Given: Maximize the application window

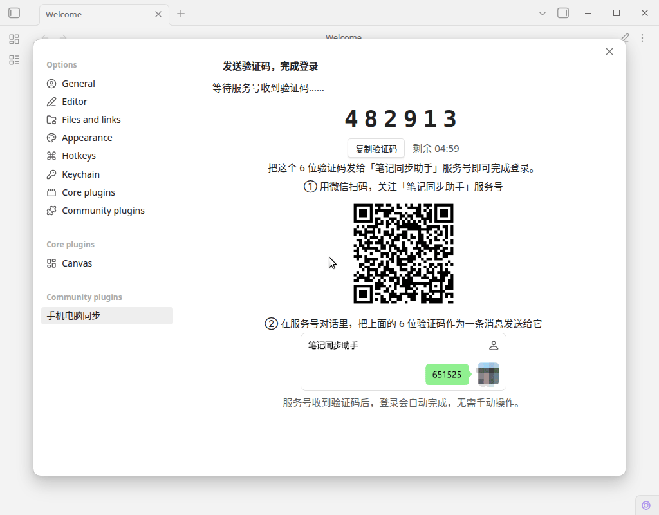Looking at the screenshot, I should click(616, 13).
